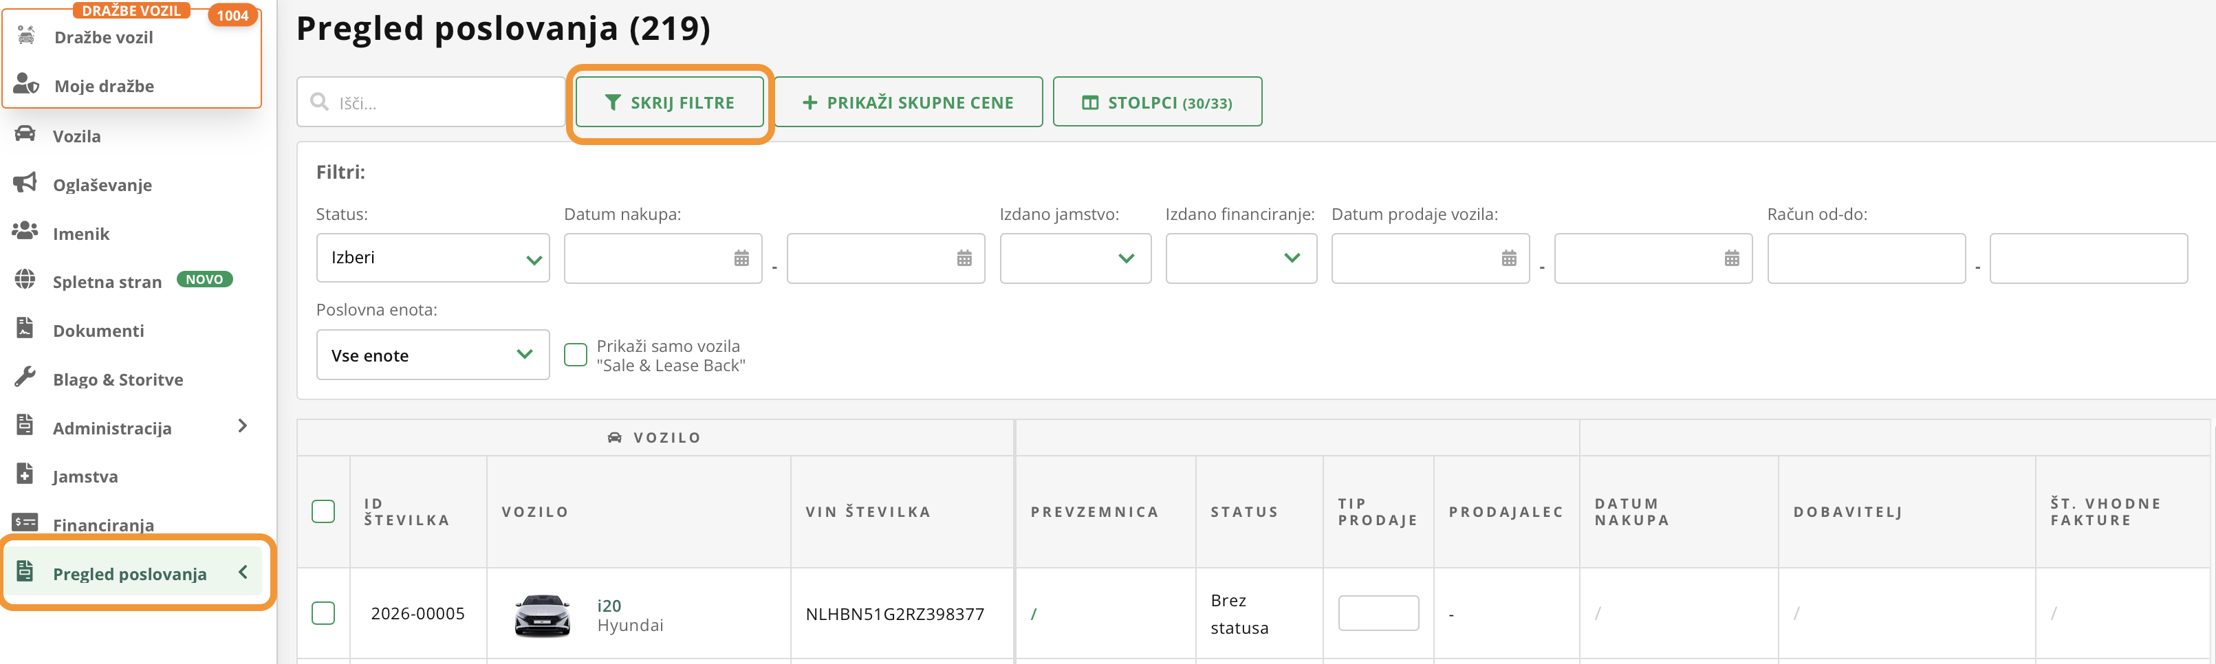The height and width of the screenshot is (664, 2216).
Task: Open calendar for Datum prodaje vozila start
Action: coord(1508,258)
